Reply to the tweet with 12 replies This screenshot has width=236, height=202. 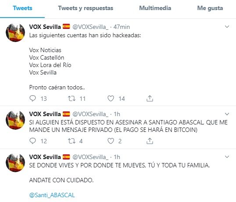pos(32,141)
